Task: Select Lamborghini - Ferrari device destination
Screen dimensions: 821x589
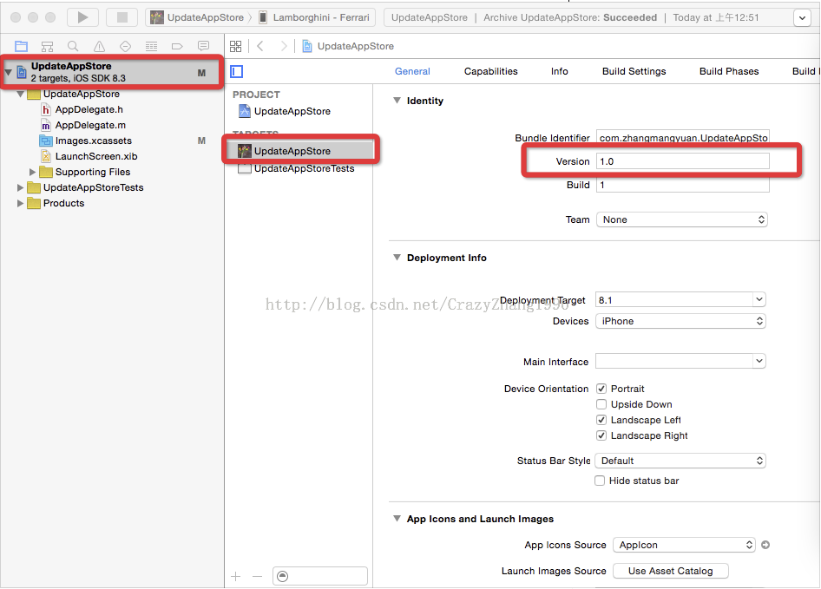Action: pyautogui.click(x=315, y=17)
